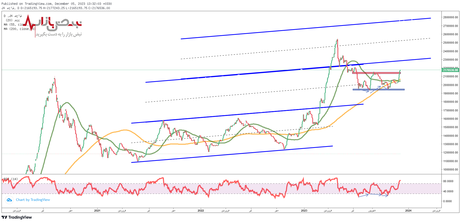The height and width of the screenshot is (222, 461).
Task: Click the current price label 2176536.00
Action: (450, 70)
